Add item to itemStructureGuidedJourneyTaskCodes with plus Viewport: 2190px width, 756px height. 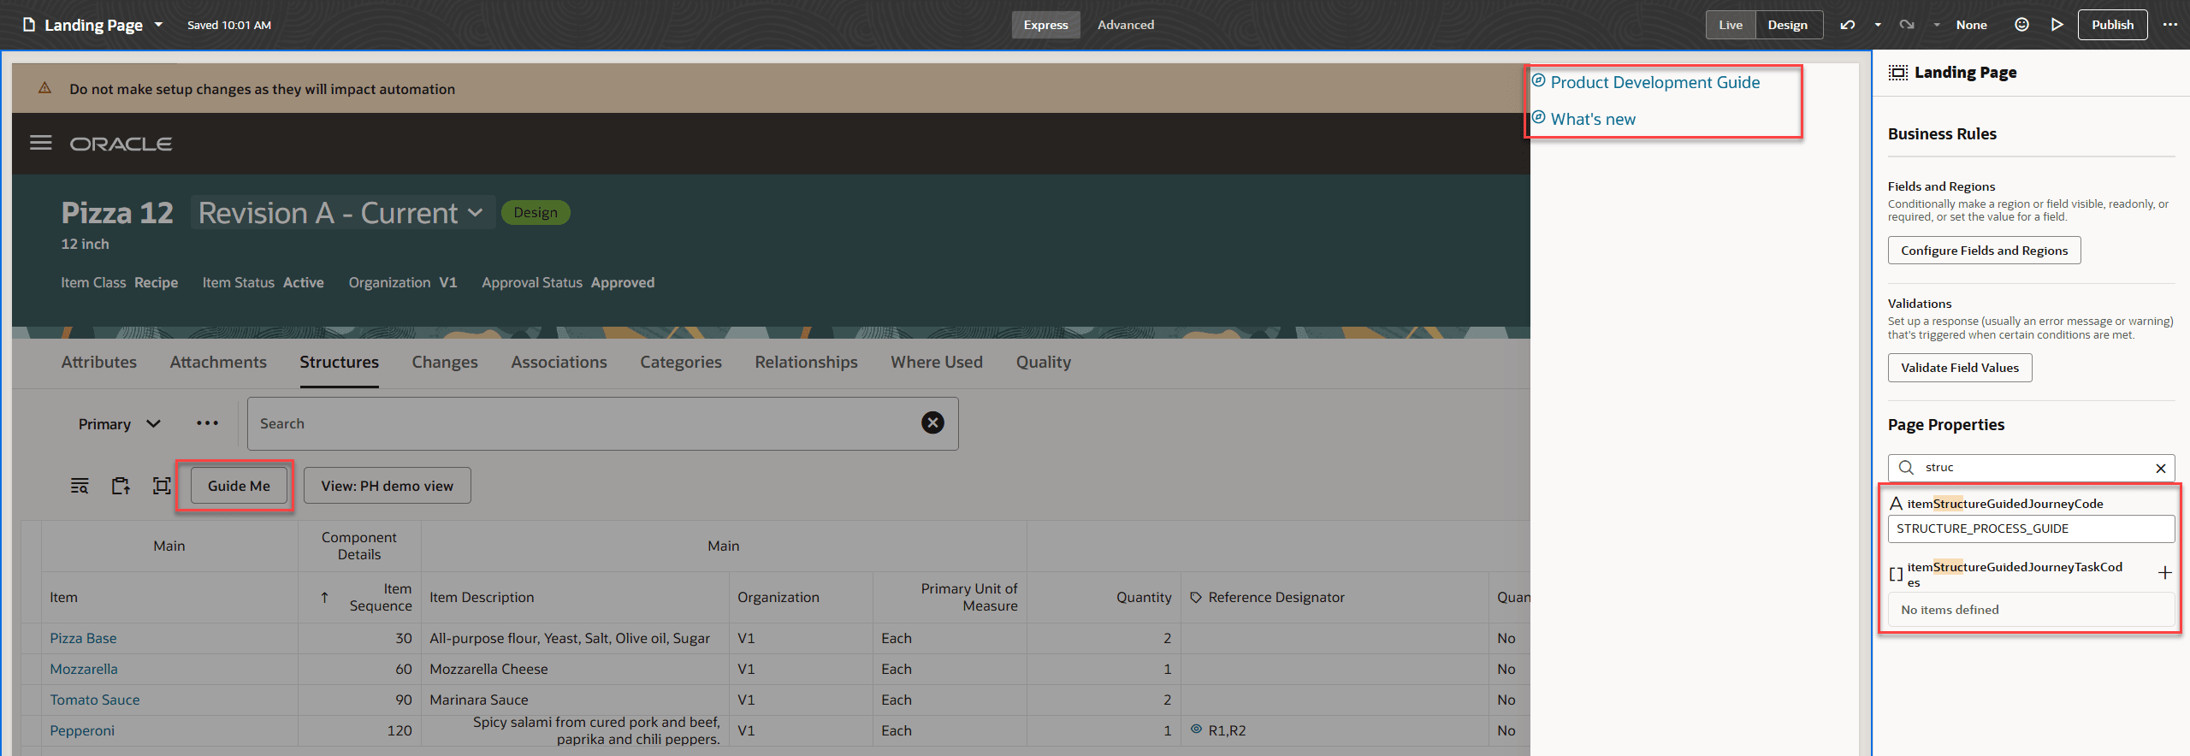point(2164,573)
